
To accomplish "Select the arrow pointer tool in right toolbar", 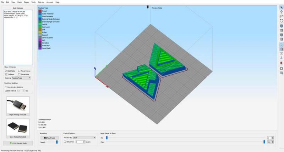I will [281, 7].
